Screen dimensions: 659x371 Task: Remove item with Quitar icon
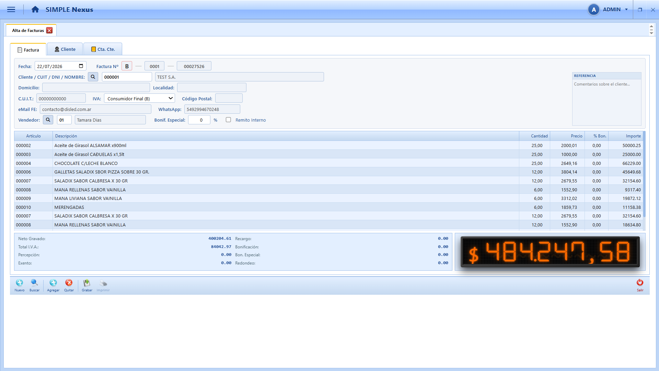69,283
